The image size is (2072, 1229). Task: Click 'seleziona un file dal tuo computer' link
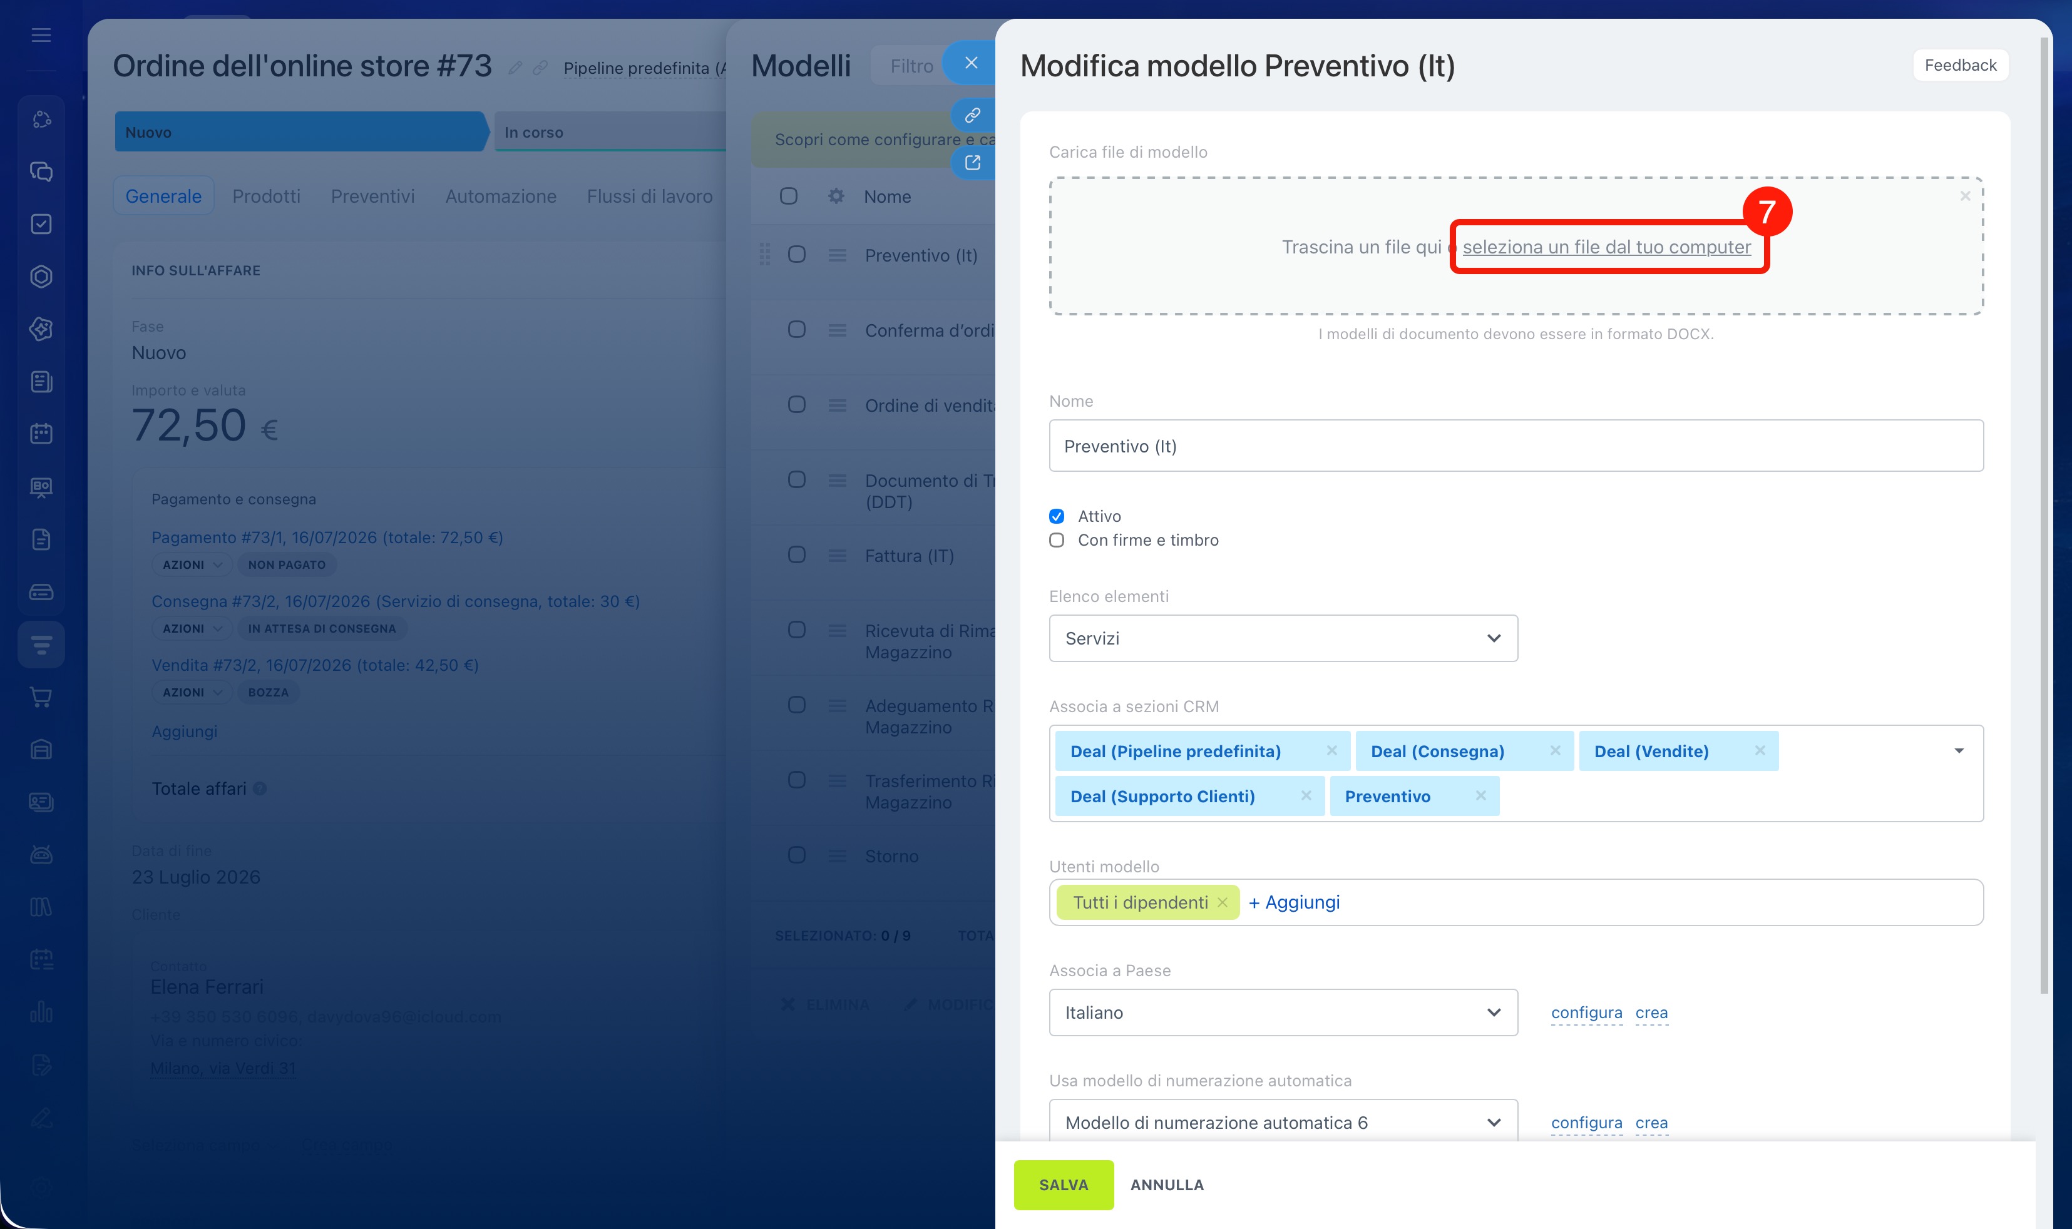coord(1606,247)
